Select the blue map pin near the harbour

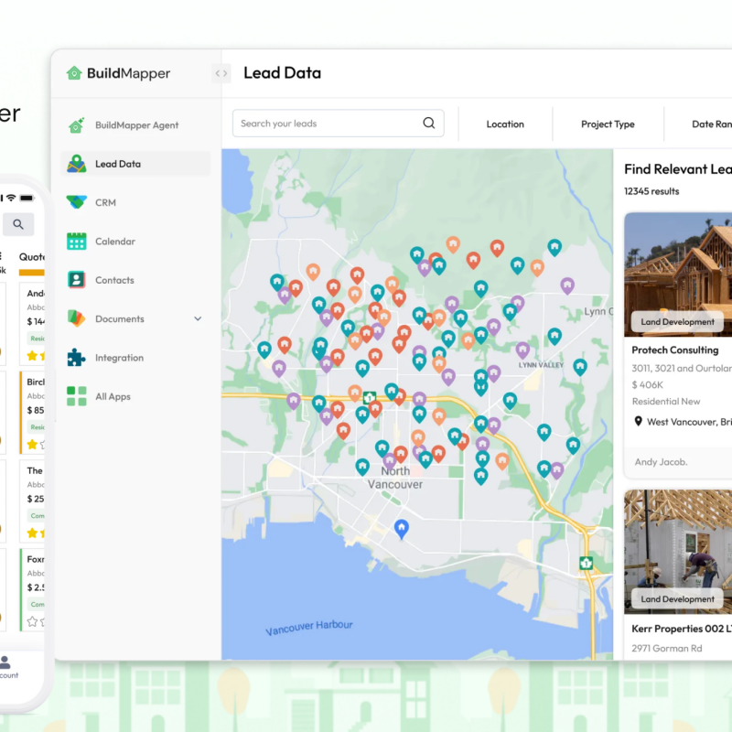point(402,529)
